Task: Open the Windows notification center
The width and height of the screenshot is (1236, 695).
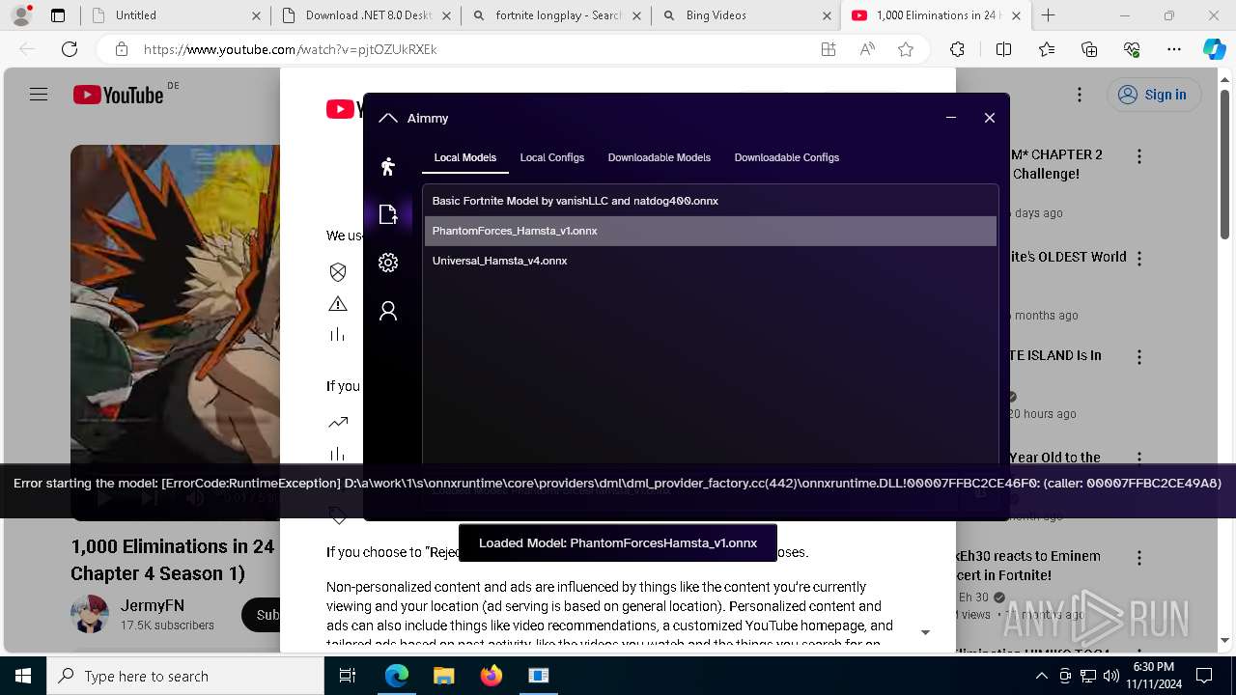Action: click(x=1204, y=676)
